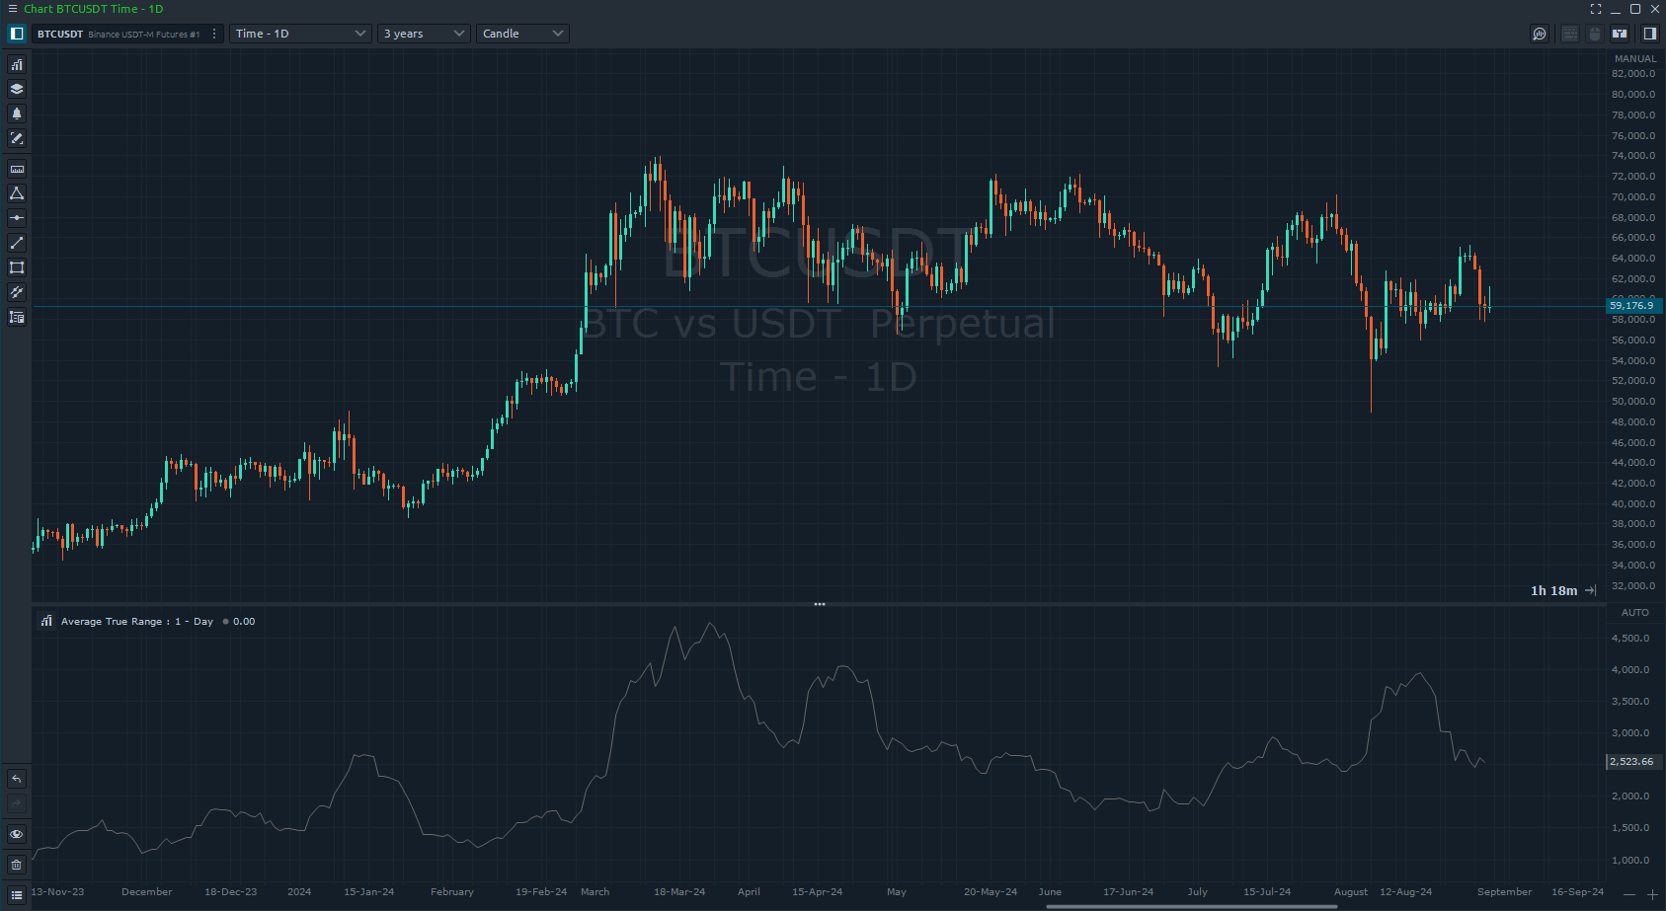This screenshot has width=1666, height=911.
Task: Open the volume analysis magnifier tool
Action: (x=1540, y=34)
